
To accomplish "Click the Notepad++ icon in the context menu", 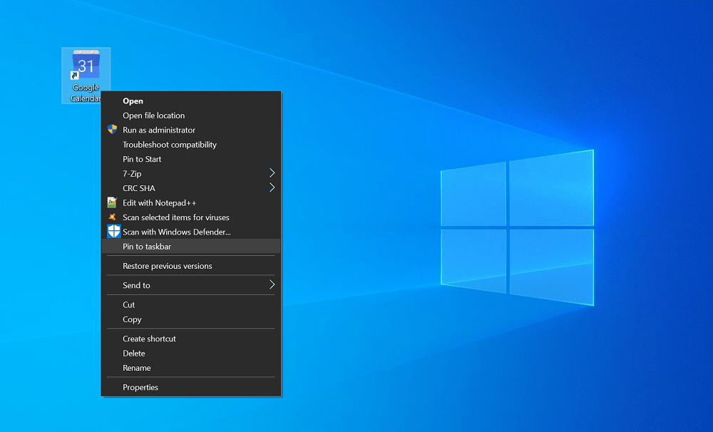I will pos(113,202).
